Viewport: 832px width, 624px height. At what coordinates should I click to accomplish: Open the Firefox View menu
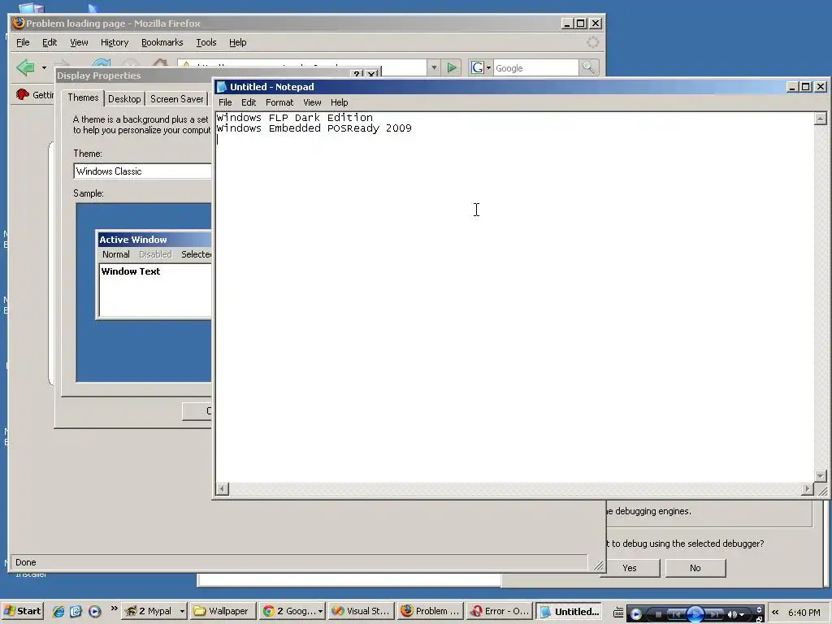[x=79, y=42]
